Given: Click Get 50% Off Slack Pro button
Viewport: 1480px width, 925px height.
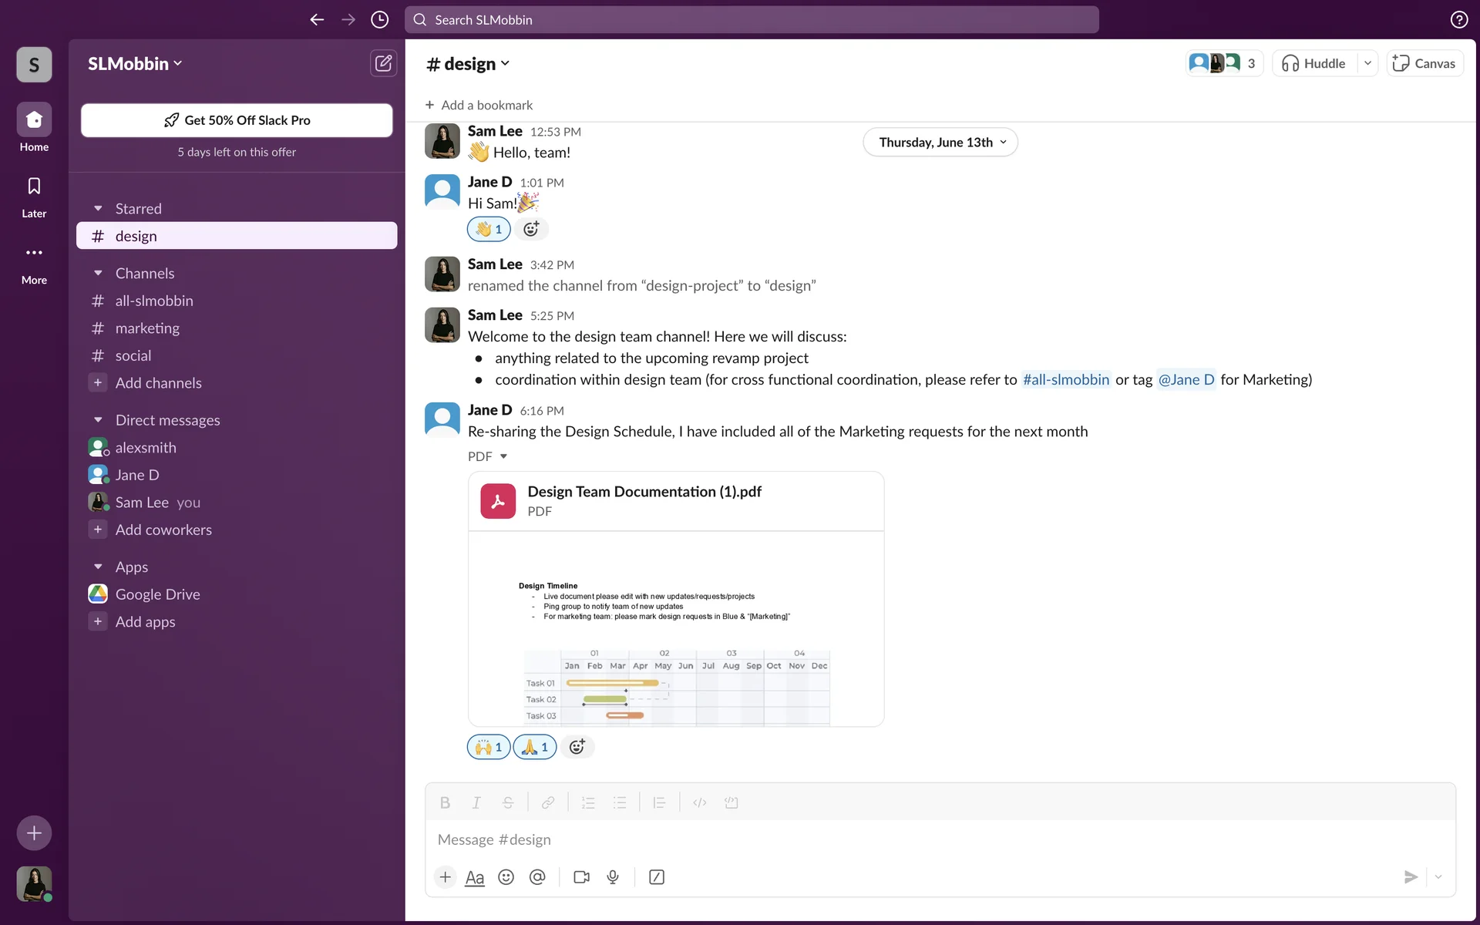Looking at the screenshot, I should 237,120.
